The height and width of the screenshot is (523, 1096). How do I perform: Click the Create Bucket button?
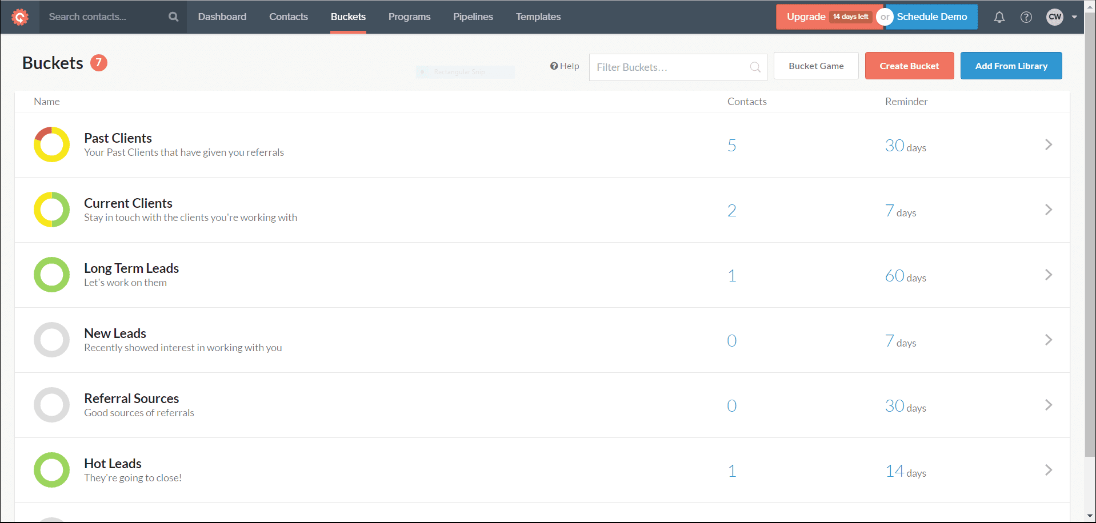[x=909, y=66]
